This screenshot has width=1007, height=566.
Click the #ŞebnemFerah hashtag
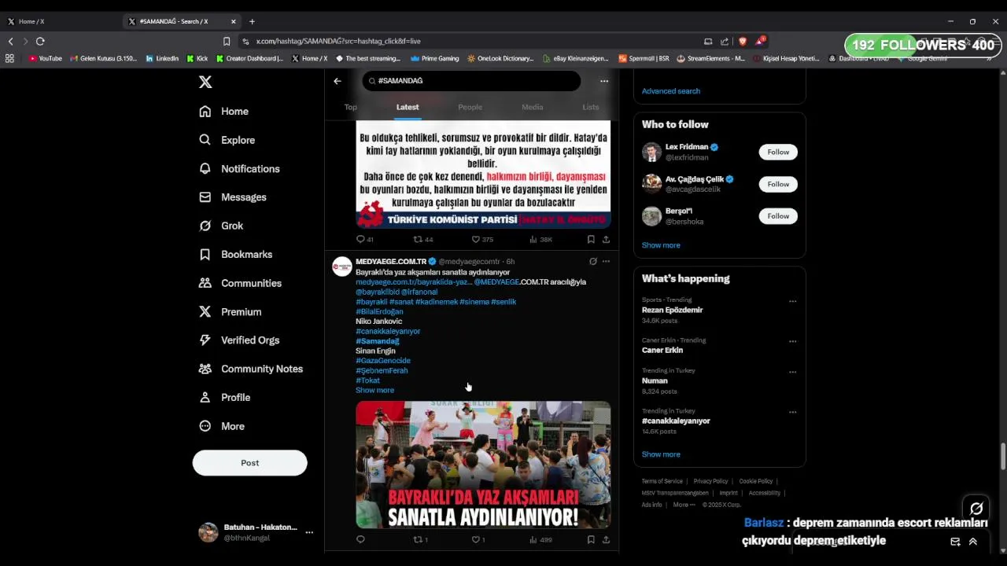click(382, 370)
